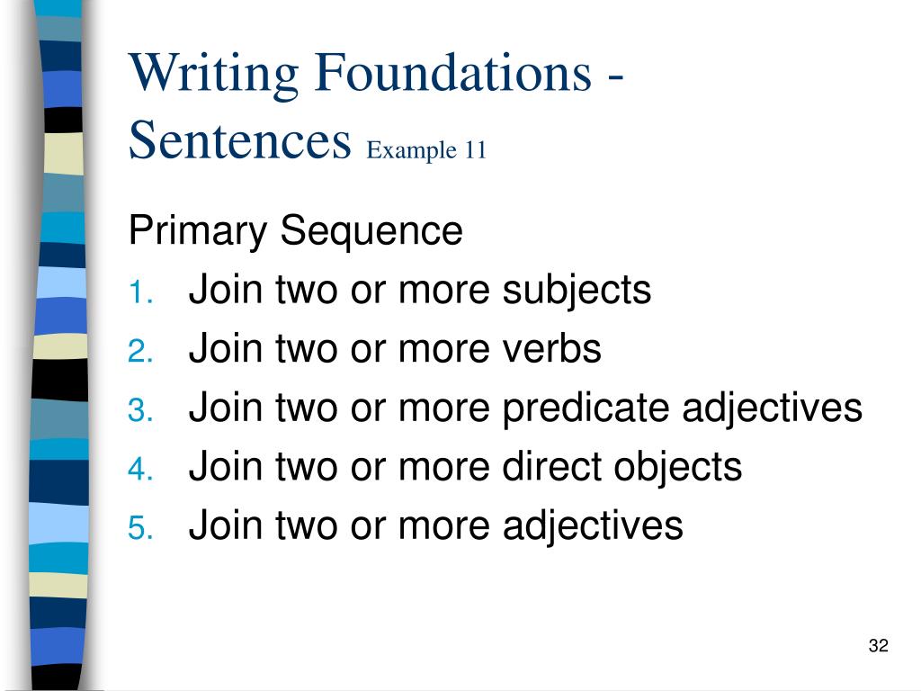
Task: Select the word 'Sentences' in the title
Action: click(x=239, y=140)
